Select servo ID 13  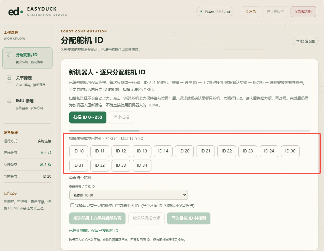pos(142,151)
